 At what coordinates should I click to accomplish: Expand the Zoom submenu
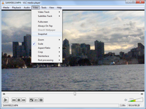click(47, 40)
